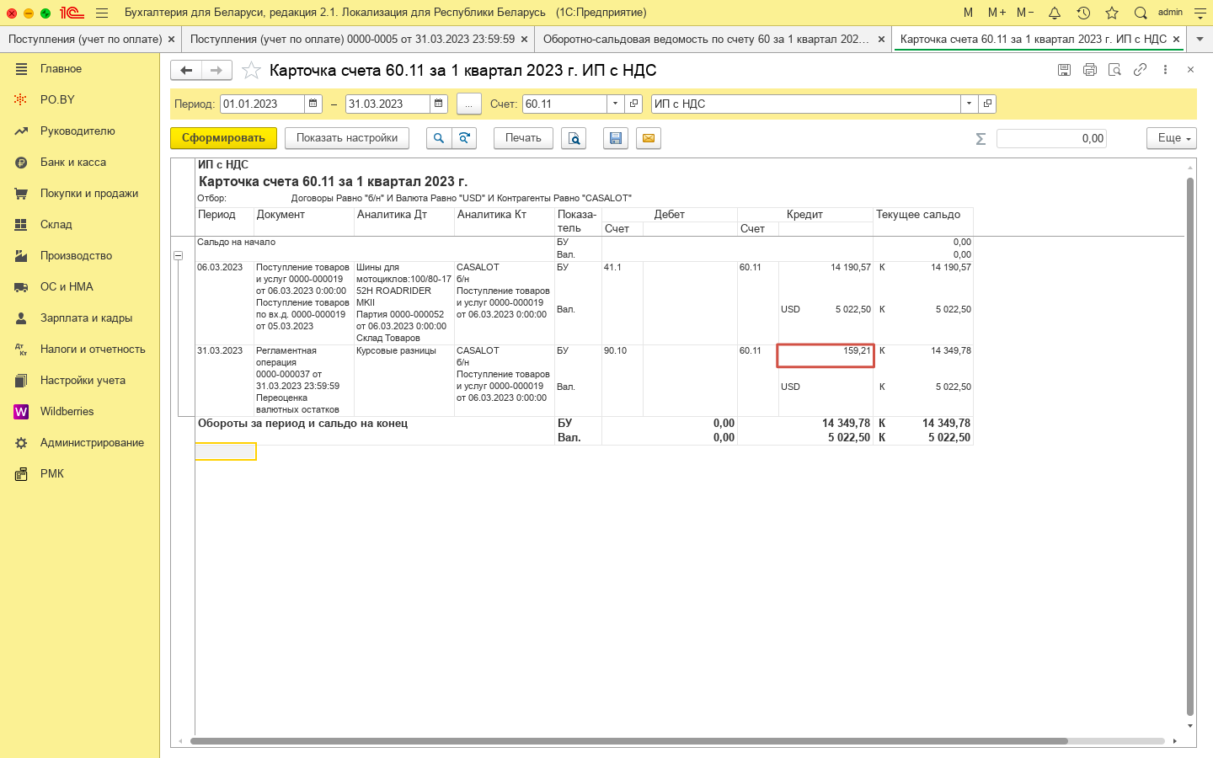Viewport: 1213px width, 758px height.
Task: Send report by email envelope icon
Action: 648,138
